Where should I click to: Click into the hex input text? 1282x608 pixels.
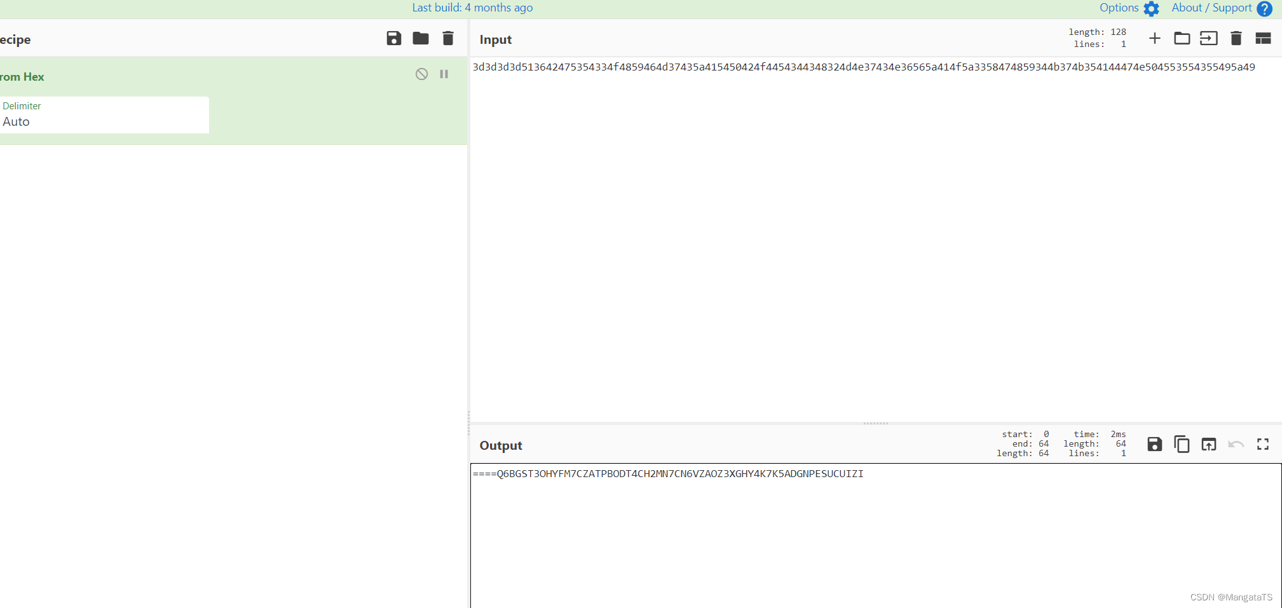[864, 67]
